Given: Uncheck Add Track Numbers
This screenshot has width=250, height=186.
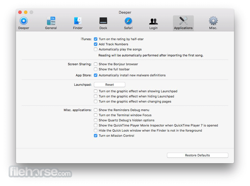Looking at the screenshot, I should click(96, 44).
